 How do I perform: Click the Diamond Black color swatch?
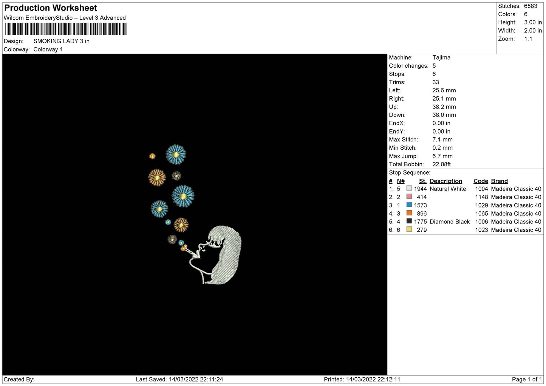pyautogui.click(x=409, y=221)
